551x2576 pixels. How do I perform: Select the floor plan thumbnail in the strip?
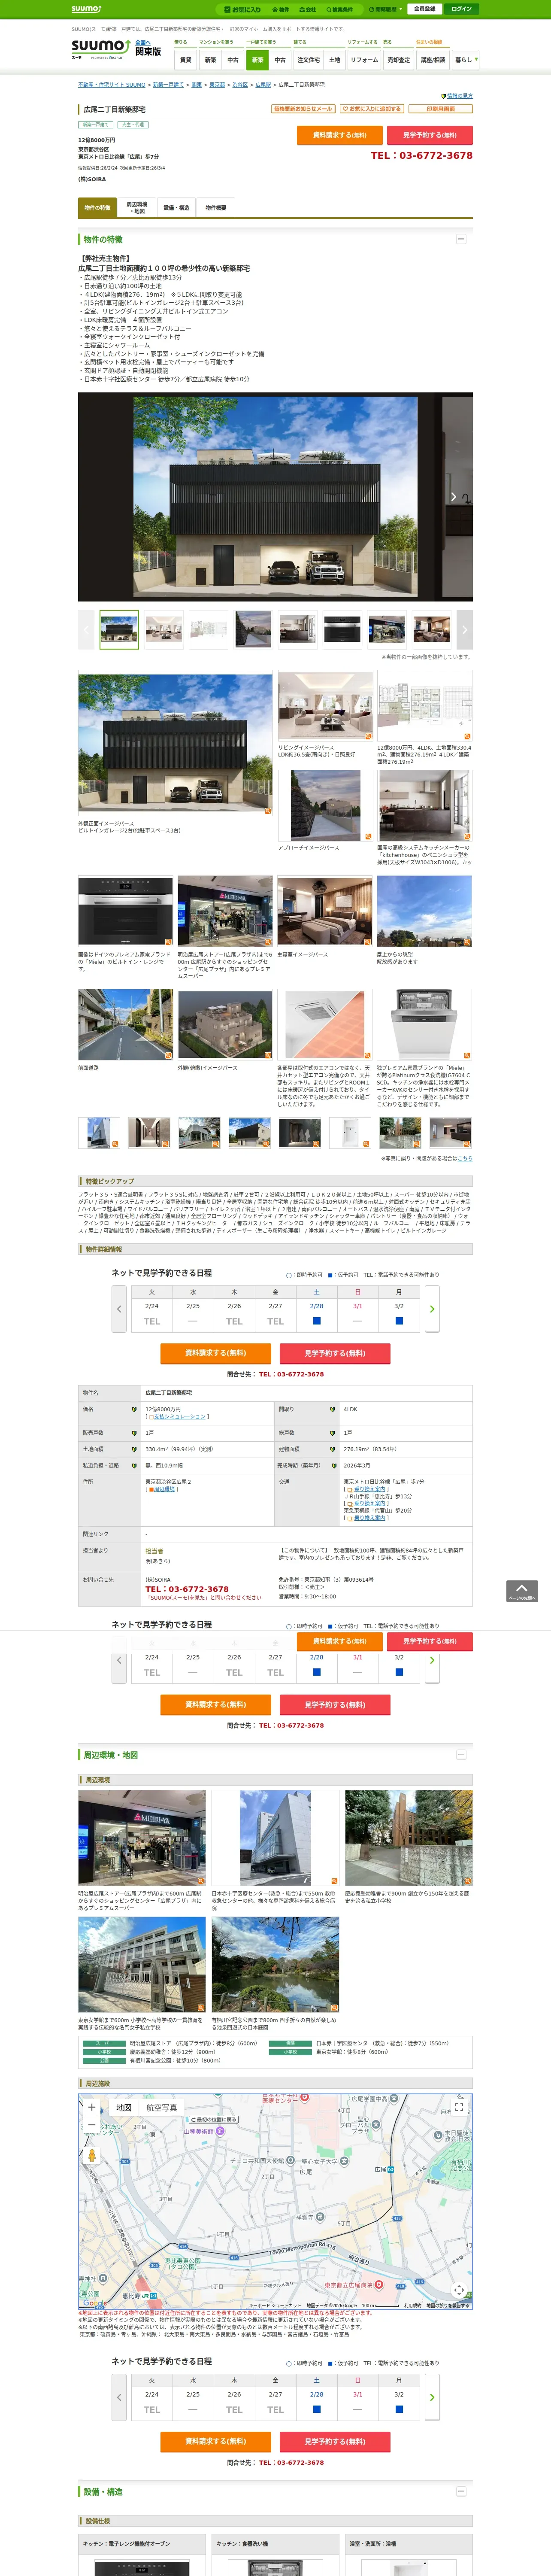click(208, 630)
